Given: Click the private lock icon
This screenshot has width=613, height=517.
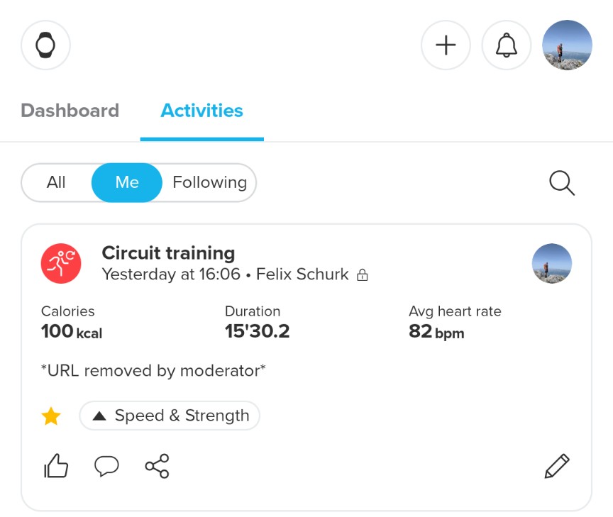Looking at the screenshot, I should point(362,274).
